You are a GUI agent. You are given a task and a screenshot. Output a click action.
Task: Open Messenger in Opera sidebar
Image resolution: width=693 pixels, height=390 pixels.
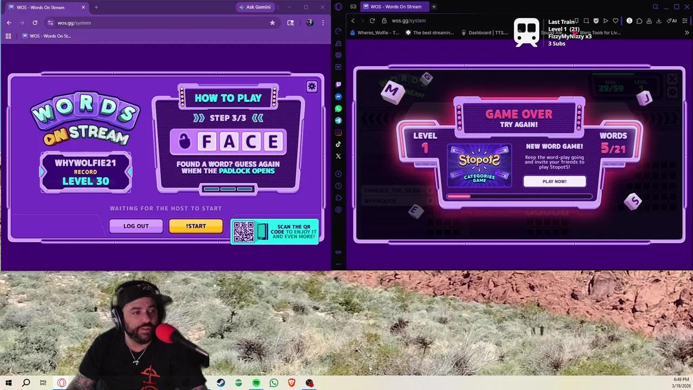coord(338,96)
